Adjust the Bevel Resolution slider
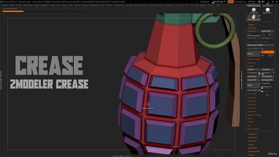The height and width of the screenshot is (157, 279). 267,87
